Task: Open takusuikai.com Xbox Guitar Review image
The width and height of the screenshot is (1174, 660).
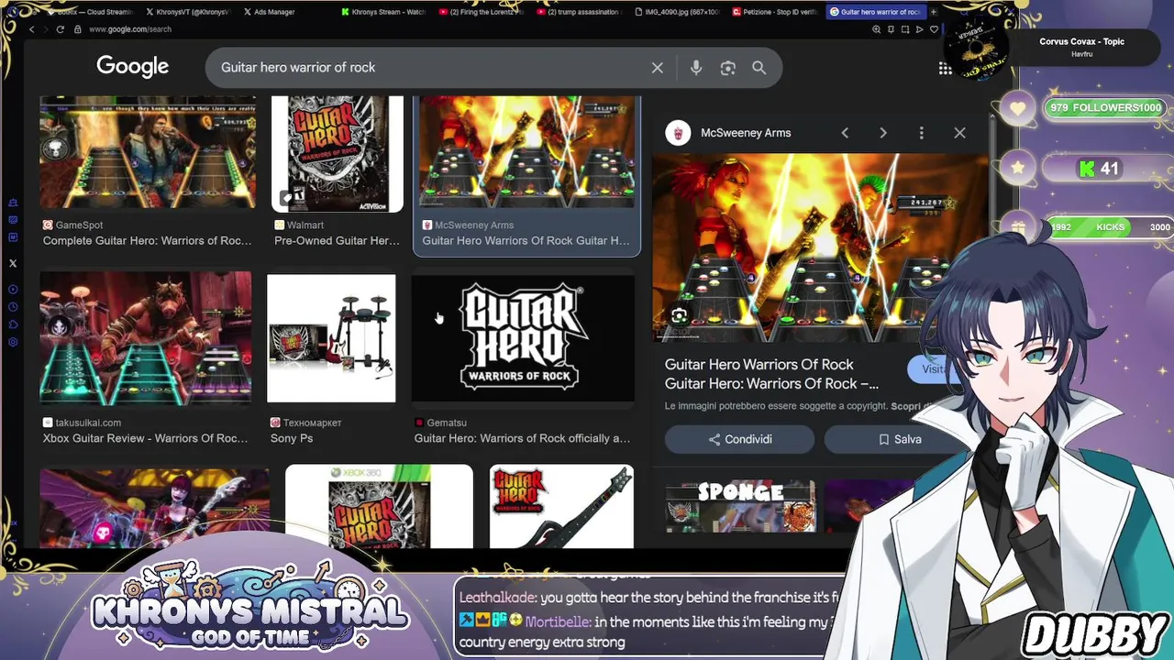Action: pos(145,337)
